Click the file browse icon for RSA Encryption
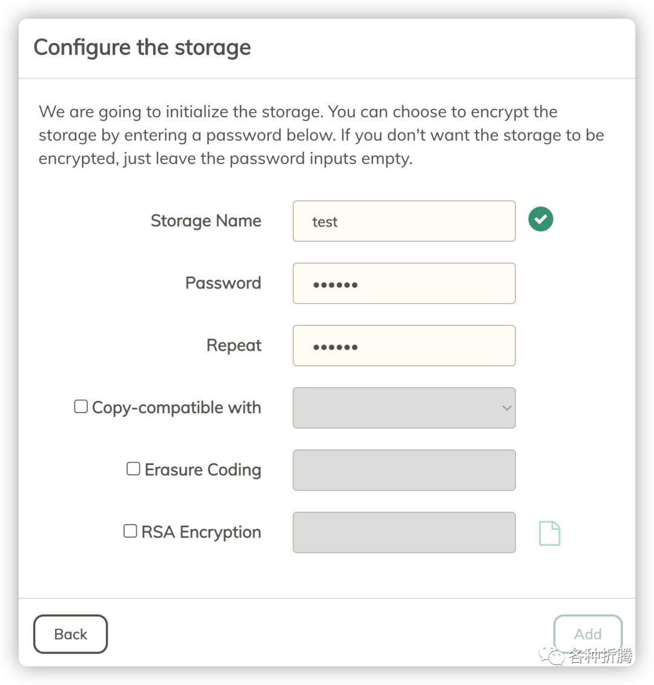 550,533
